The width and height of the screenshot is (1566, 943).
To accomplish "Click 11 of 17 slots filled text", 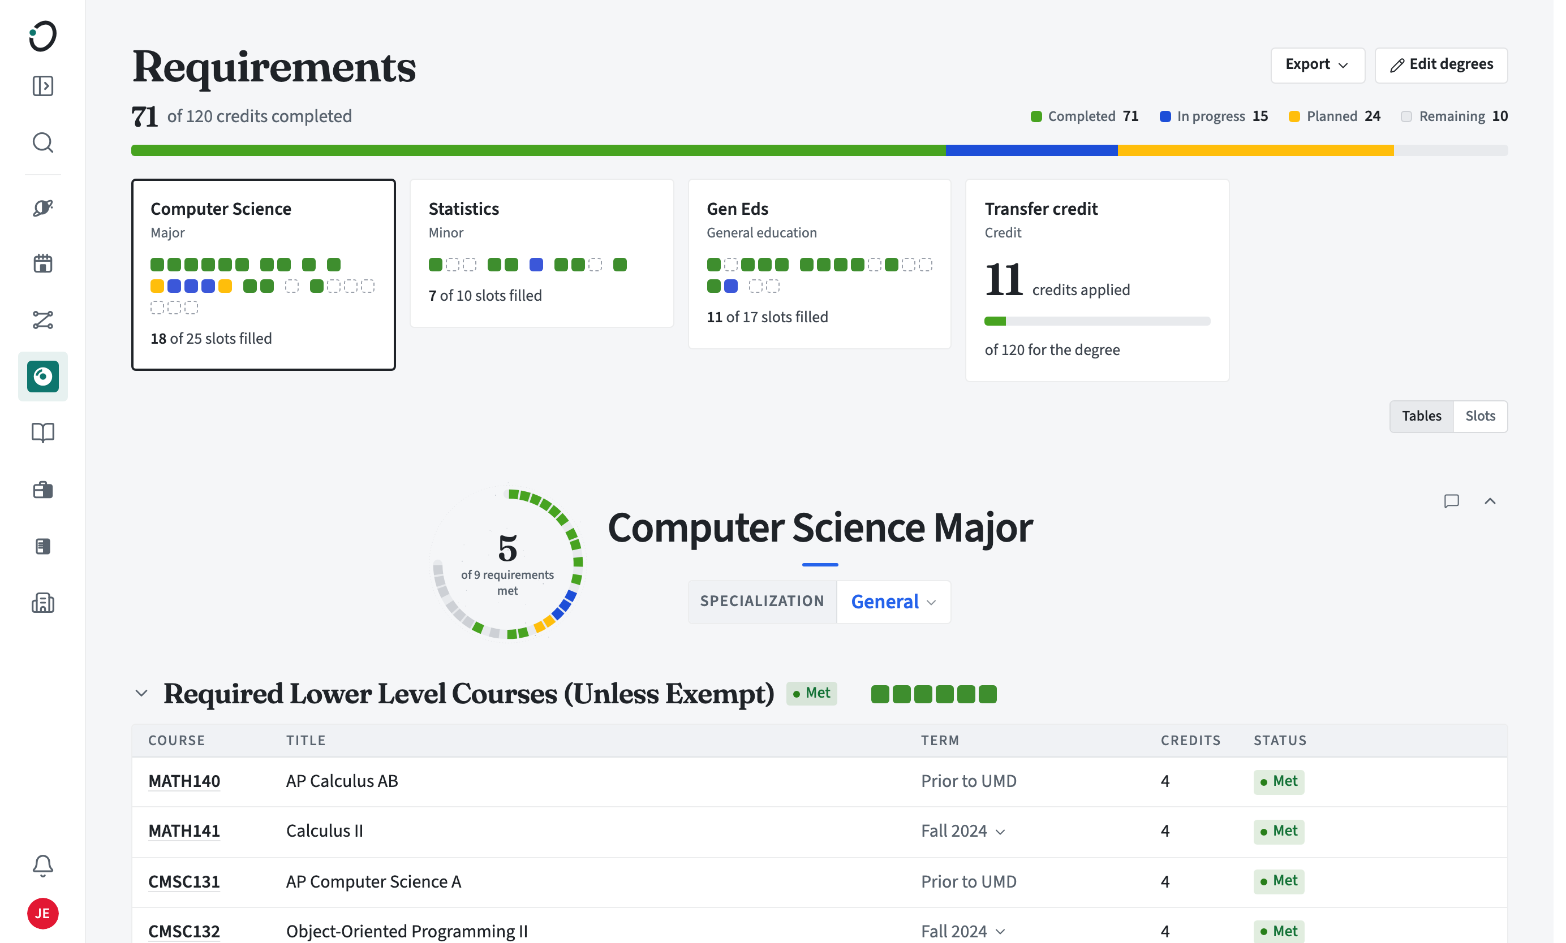I will (x=767, y=317).
